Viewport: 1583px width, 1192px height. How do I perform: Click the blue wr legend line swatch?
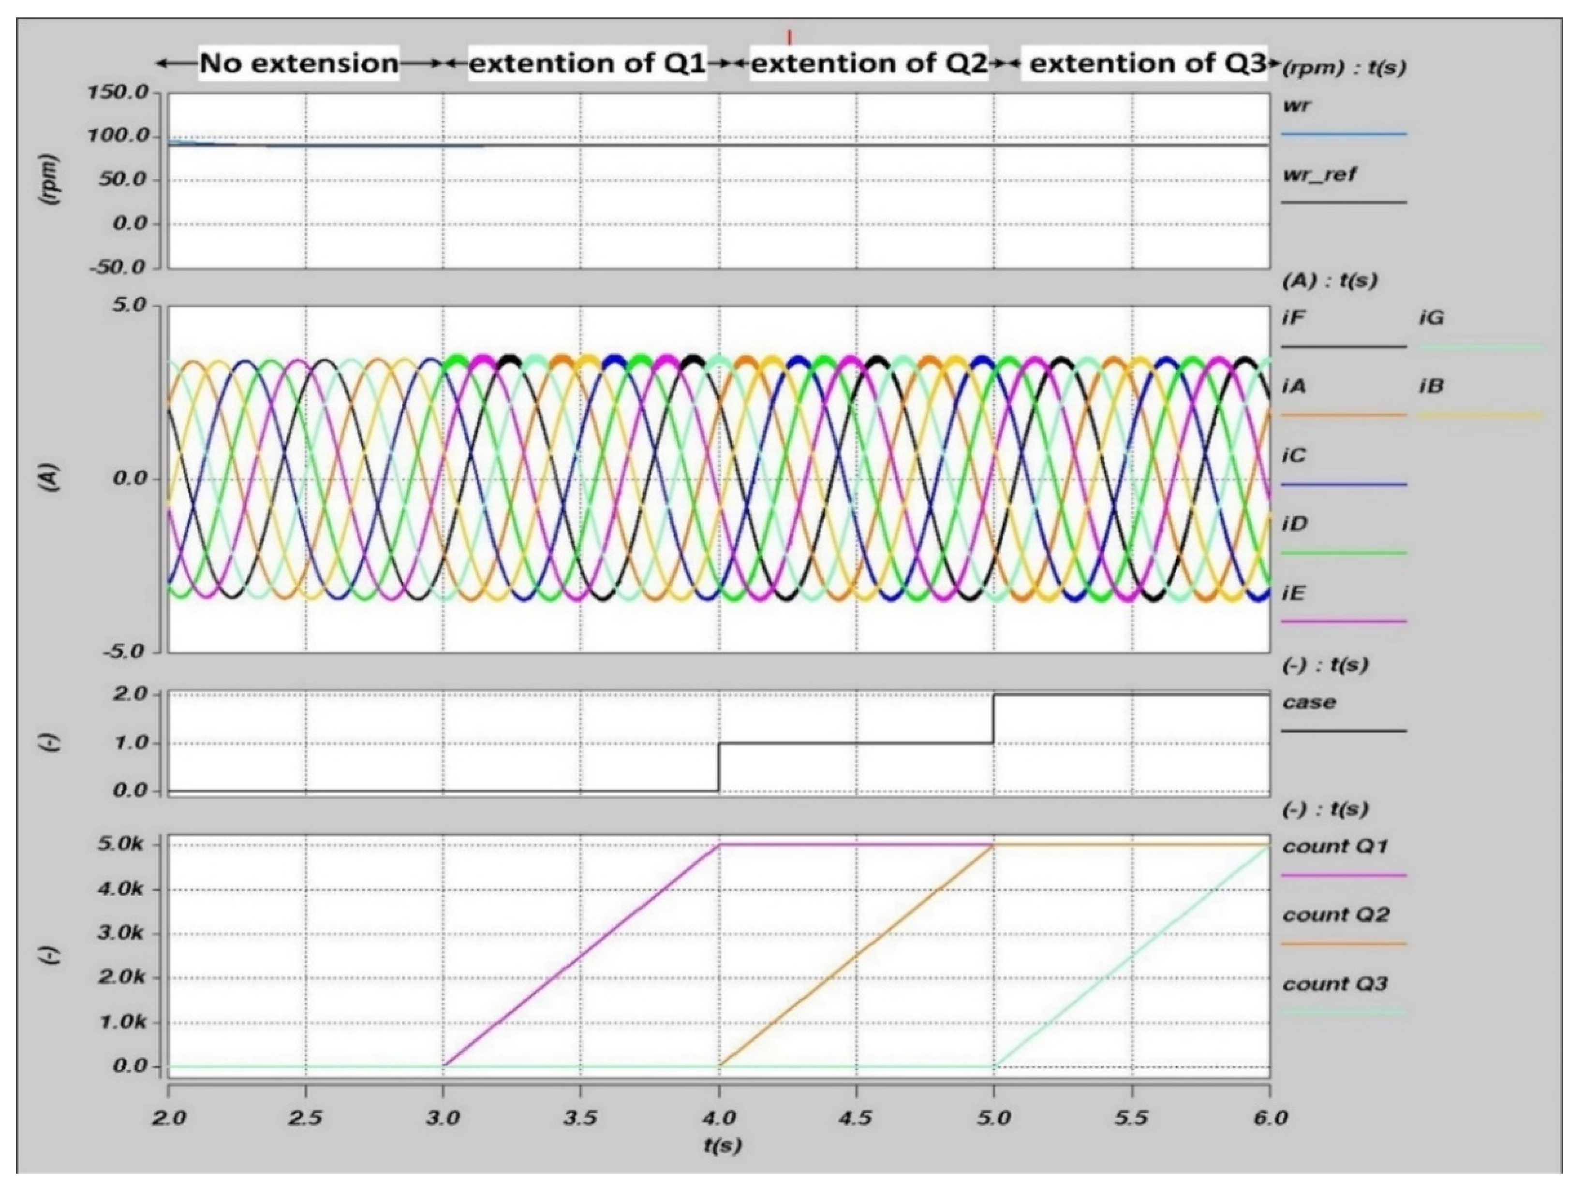1343,134
